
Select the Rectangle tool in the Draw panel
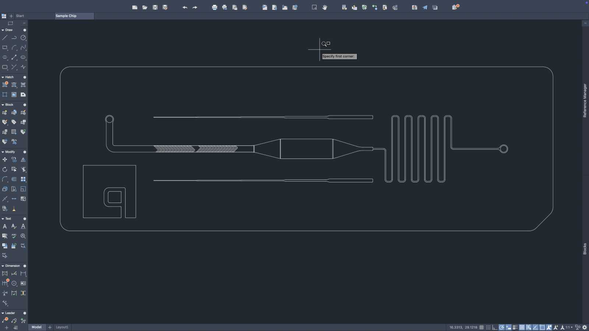click(5, 47)
